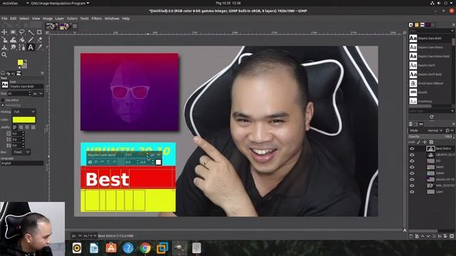Open the Windows menu
Image resolution: width=456 pixels, height=256 pixels.
click(112, 18)
